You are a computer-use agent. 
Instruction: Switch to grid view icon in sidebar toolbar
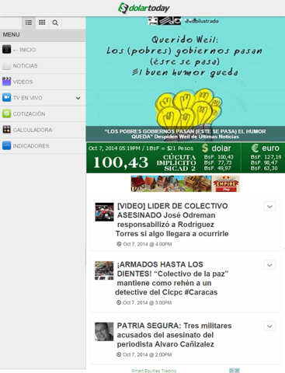pos(42,23)
